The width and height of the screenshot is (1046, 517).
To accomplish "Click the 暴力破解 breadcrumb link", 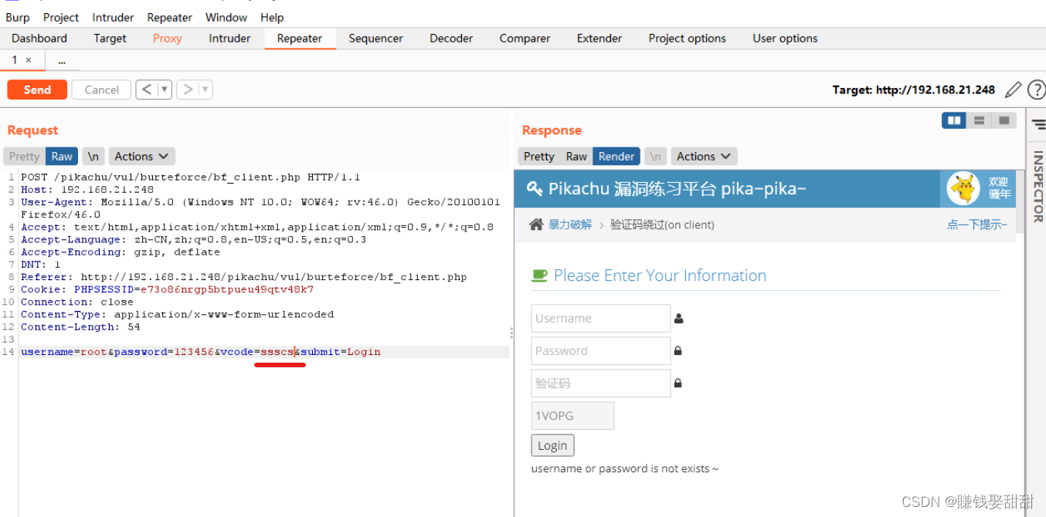I will [x=570, y=225].
